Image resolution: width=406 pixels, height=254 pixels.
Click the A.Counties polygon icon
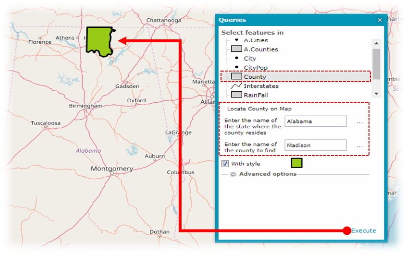coord(236,49)
